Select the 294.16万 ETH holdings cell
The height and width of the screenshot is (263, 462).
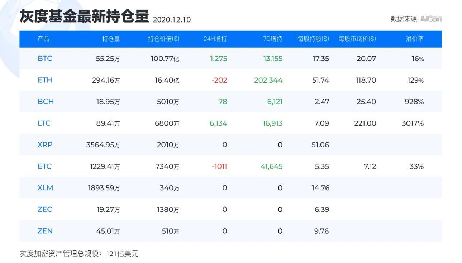[106, 80]
